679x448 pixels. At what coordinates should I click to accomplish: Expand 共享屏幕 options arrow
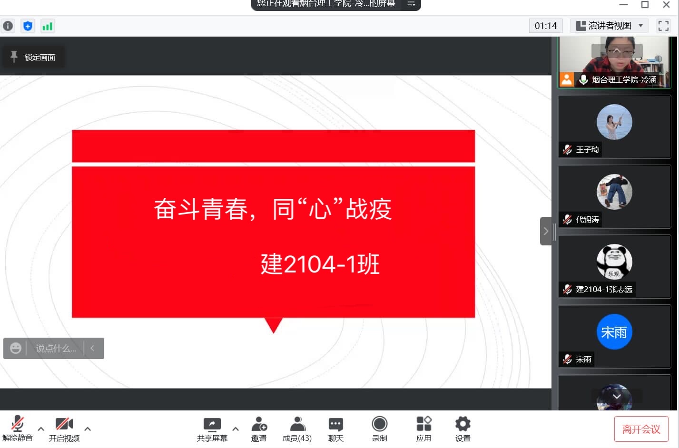click(x=235, y=429)
